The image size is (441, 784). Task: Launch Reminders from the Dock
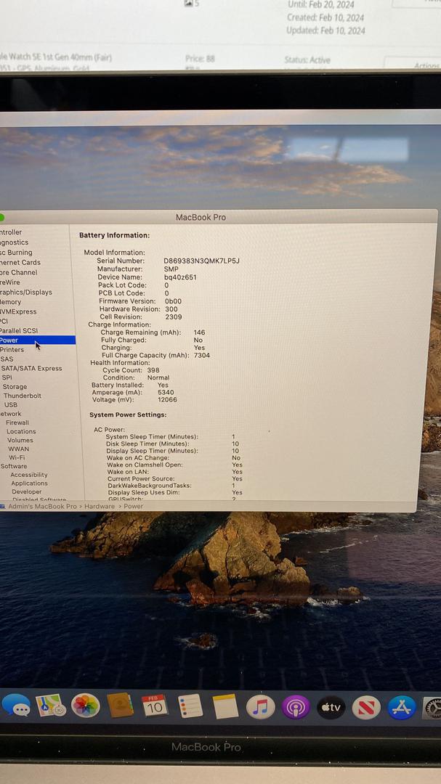click(x=190, y=706)
